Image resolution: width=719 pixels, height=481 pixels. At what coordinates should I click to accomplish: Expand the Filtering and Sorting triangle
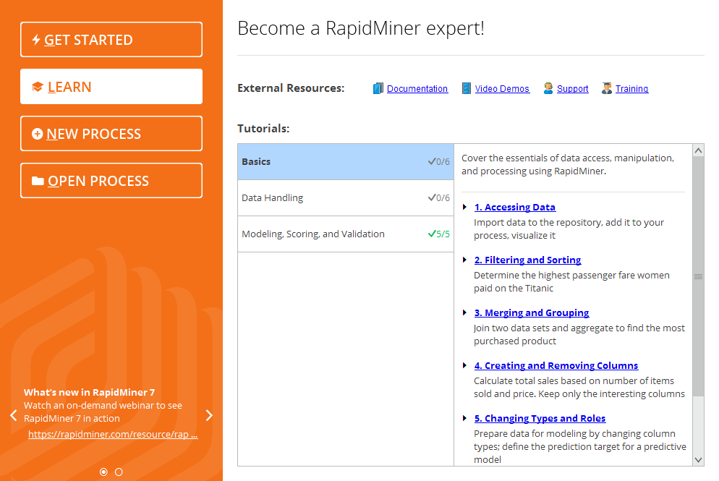click(465, 260)
